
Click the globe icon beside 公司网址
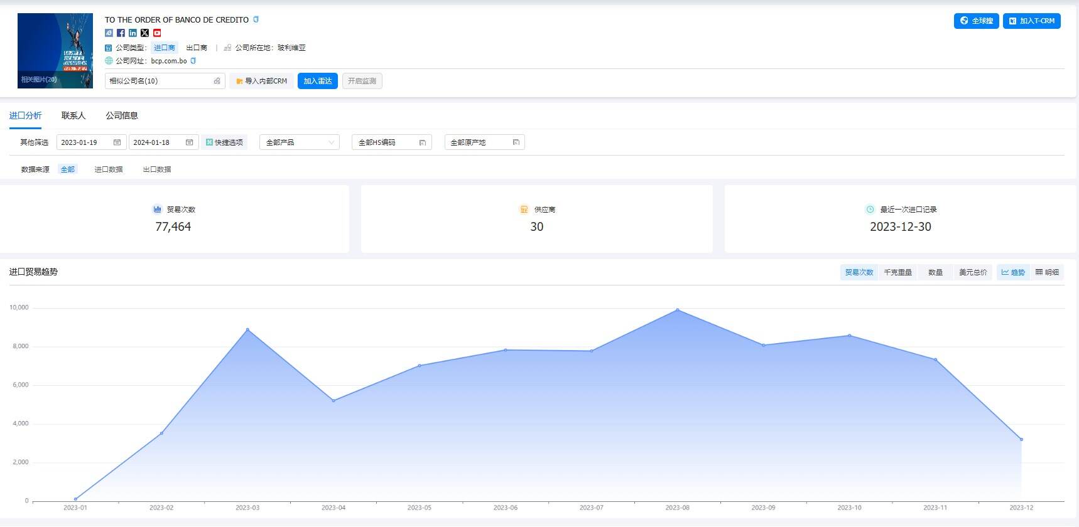[109, 61]
